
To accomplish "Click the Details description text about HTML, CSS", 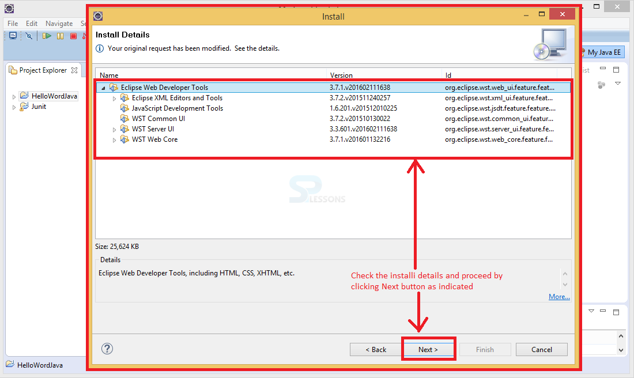I will point(197,273).
